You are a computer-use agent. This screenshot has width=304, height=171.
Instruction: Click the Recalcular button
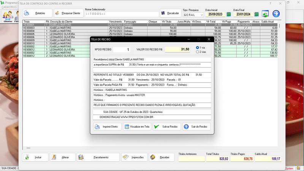click(x=171, y=13)
